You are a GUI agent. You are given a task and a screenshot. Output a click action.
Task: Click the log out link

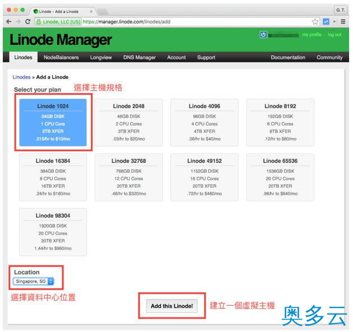coord(334,34)
